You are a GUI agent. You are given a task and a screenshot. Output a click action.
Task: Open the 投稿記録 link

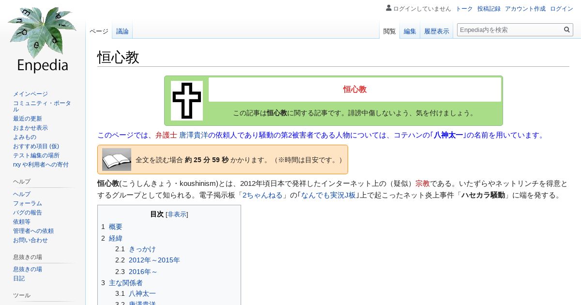489,9
